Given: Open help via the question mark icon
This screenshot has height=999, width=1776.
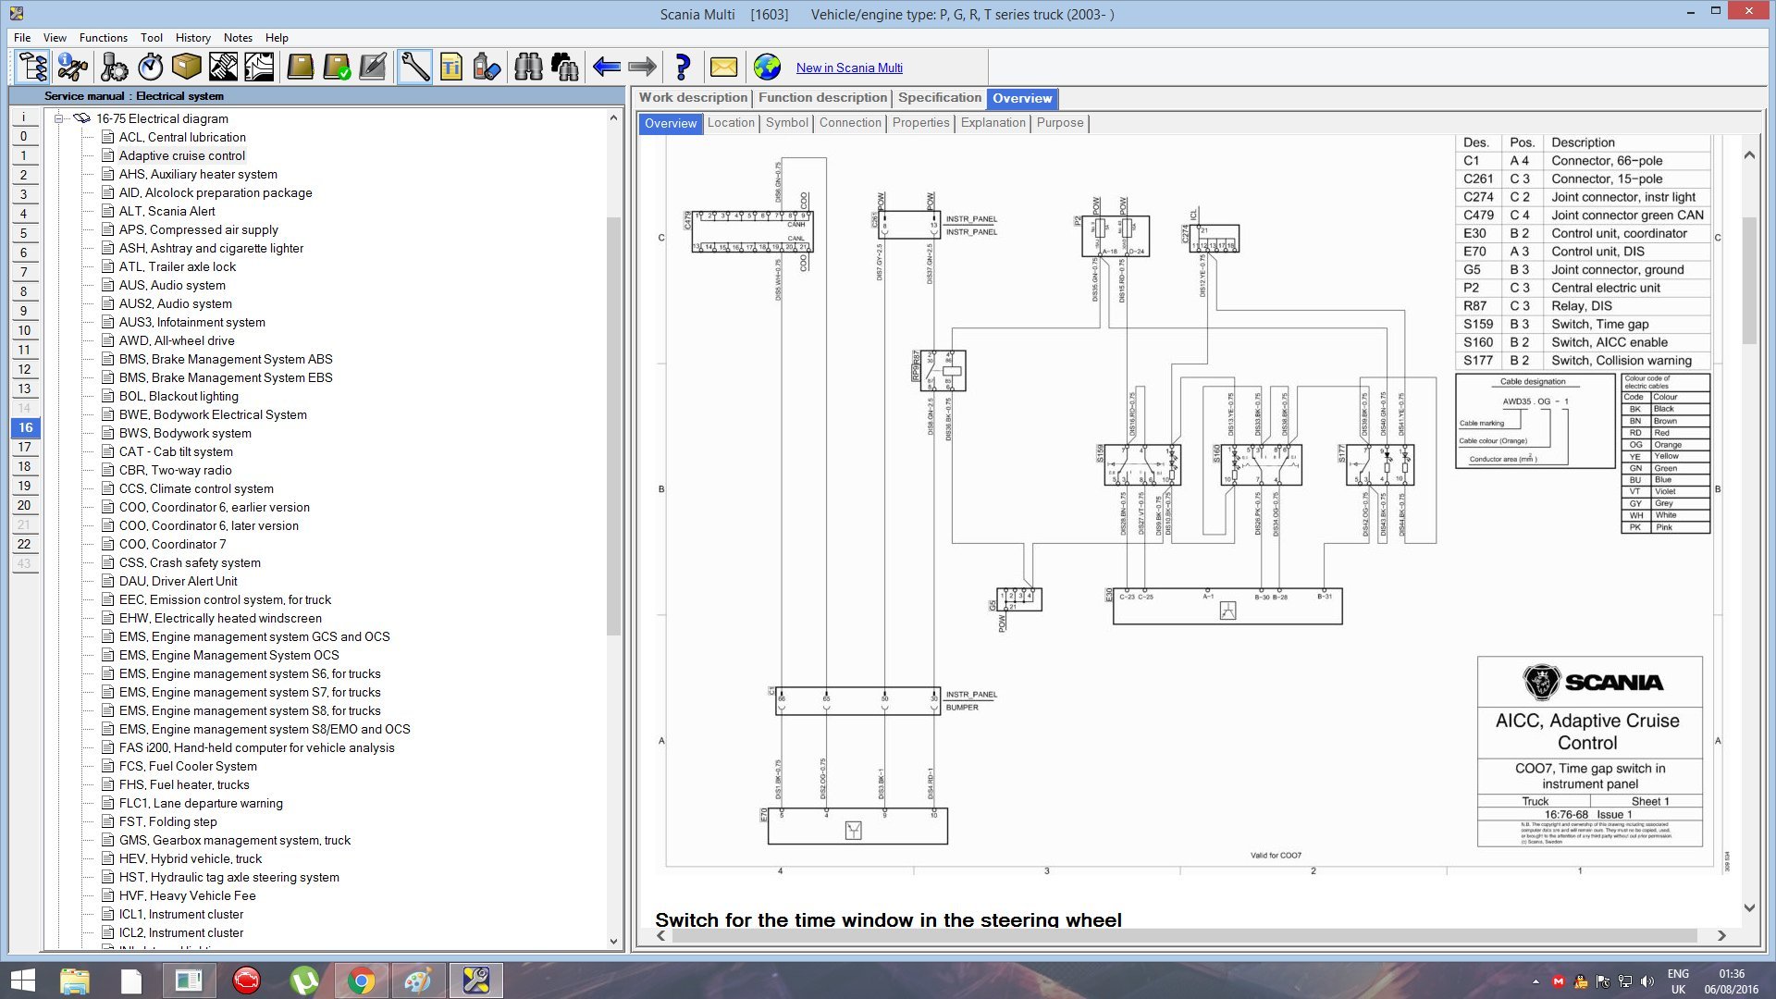Looking at the screenshot, I should [683, 67].
